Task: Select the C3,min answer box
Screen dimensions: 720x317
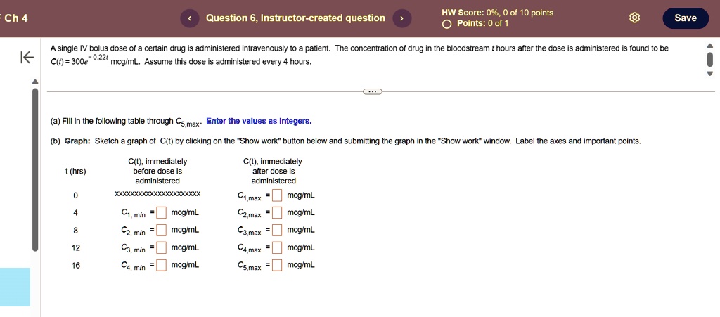Action: 161,248
